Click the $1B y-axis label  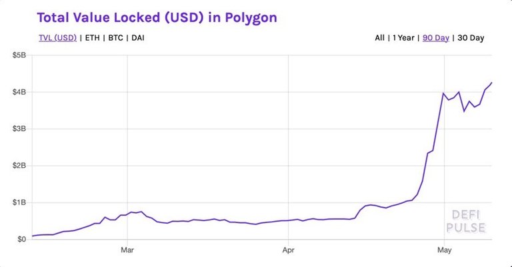[x=18, y=202]
